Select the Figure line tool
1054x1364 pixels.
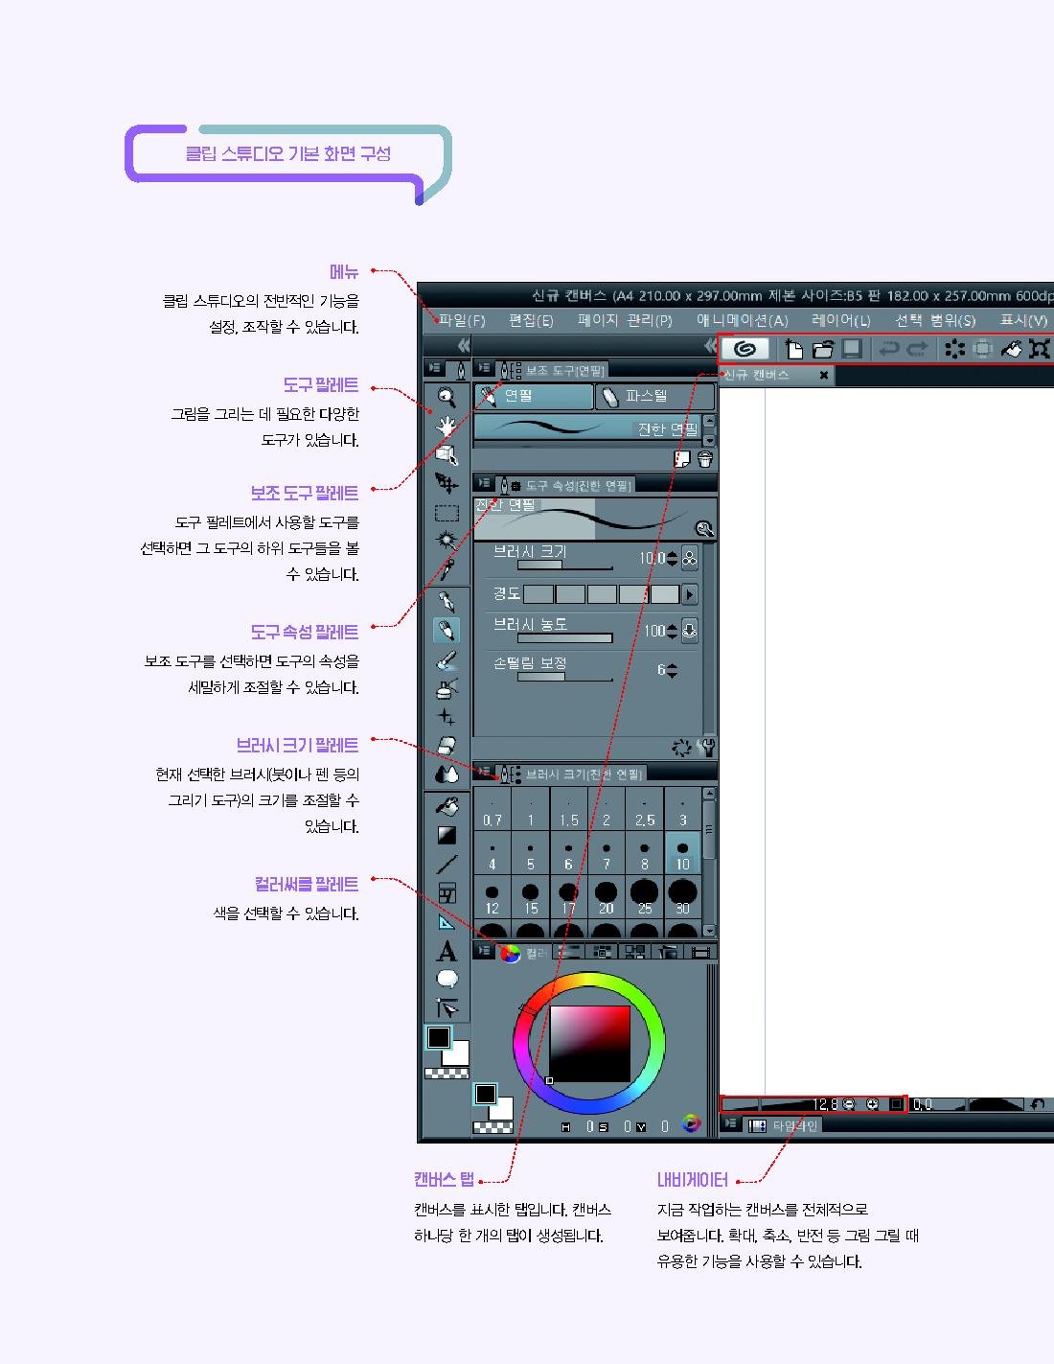[x=447, y=864]
